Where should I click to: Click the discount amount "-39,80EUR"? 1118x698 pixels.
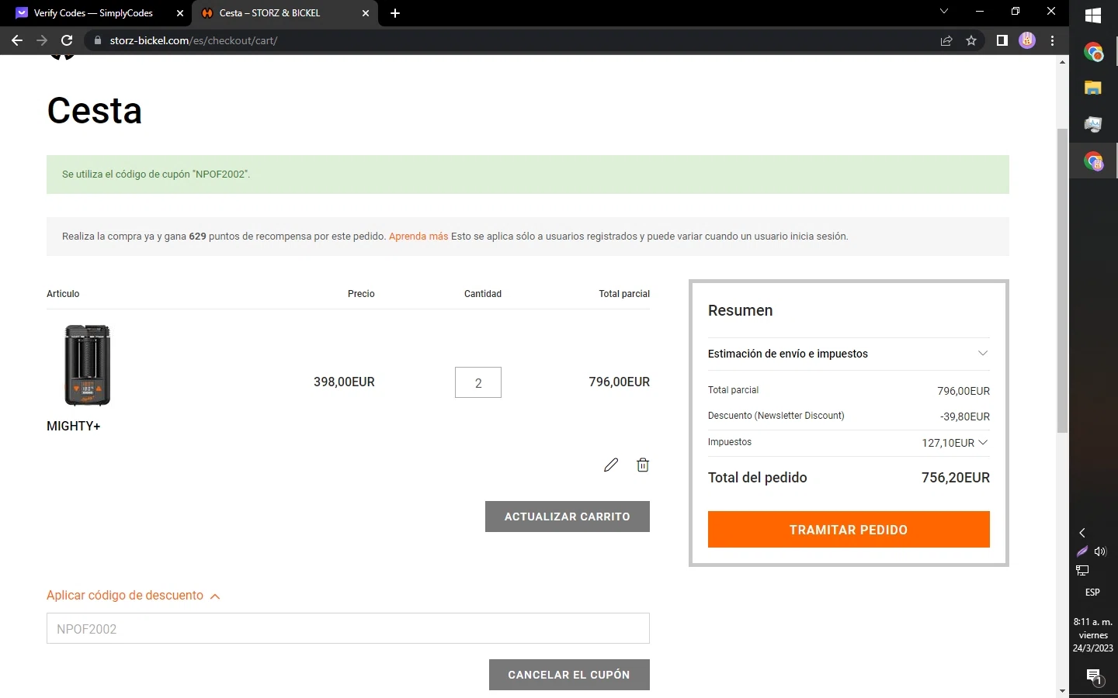[x=965, y=416]
